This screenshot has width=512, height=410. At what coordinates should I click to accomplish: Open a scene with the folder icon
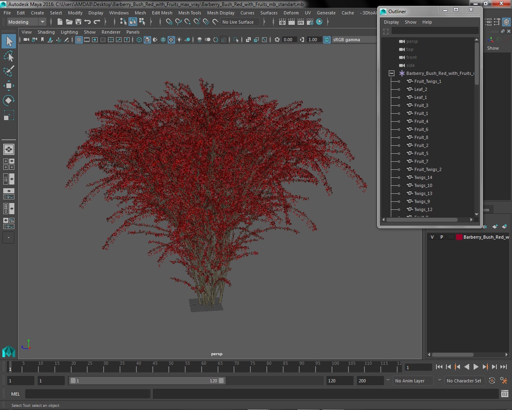(x=69, y=22)
